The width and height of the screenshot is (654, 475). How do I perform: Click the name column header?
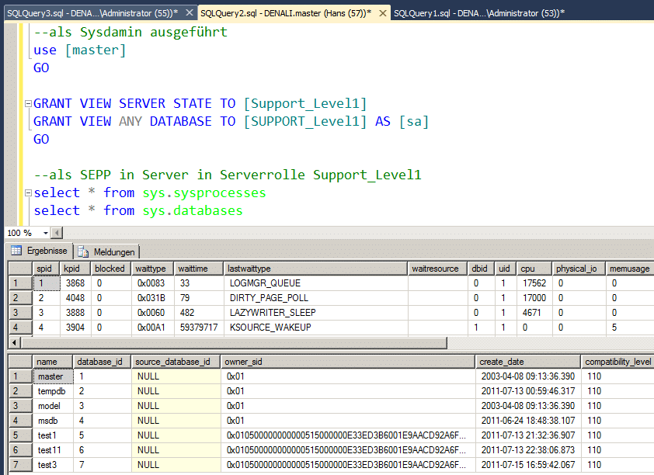(x=53, y=362)
